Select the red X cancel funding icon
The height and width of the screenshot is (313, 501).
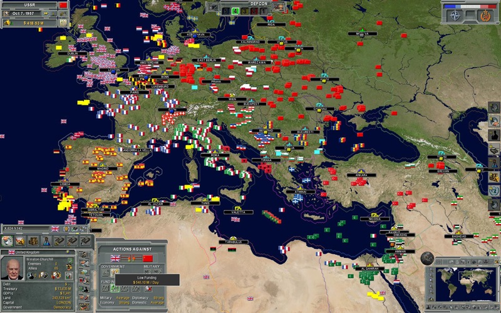point(148,289)
